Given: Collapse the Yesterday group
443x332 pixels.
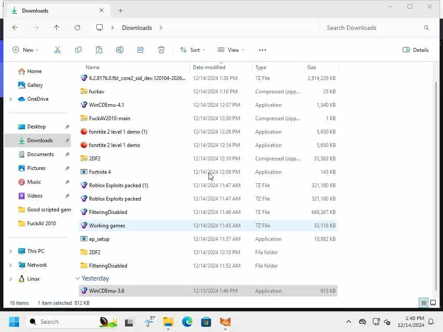Looking at the screenshot, I should point(77,278).
